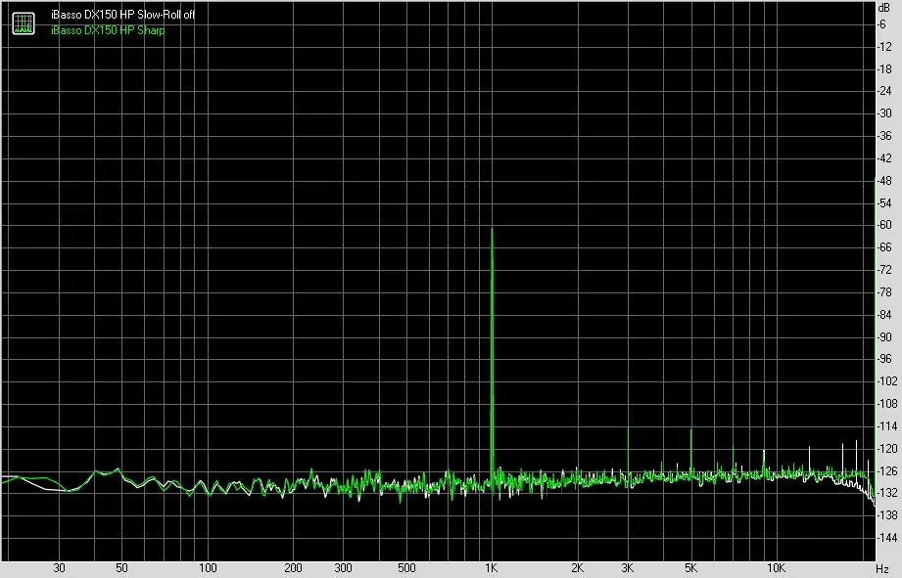Click the -30 dB scale label
The height and width of the screenshot is (578, 902).
884,113
